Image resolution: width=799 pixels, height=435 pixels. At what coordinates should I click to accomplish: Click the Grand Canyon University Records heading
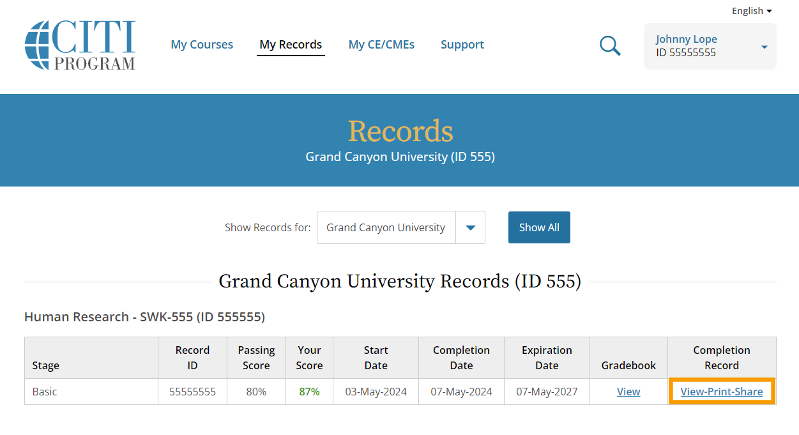point(400,281)
